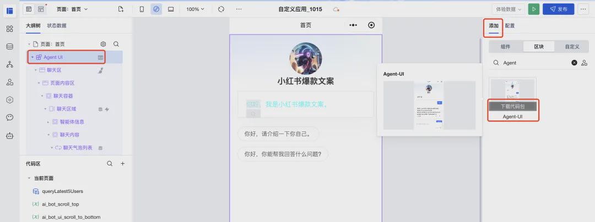Collapse the 页面: 首页 tree root
Viewport: 595px width, 222px height.
click(x=29, y=45)
